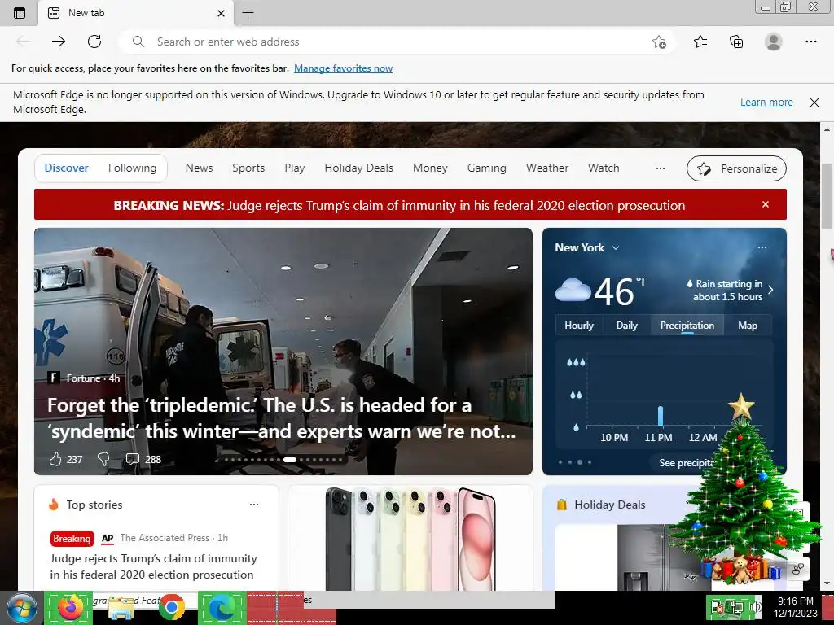The image size is (834, 625).
Task: Click the page vertical scrollbar thumb
Action: coord(827,197)
